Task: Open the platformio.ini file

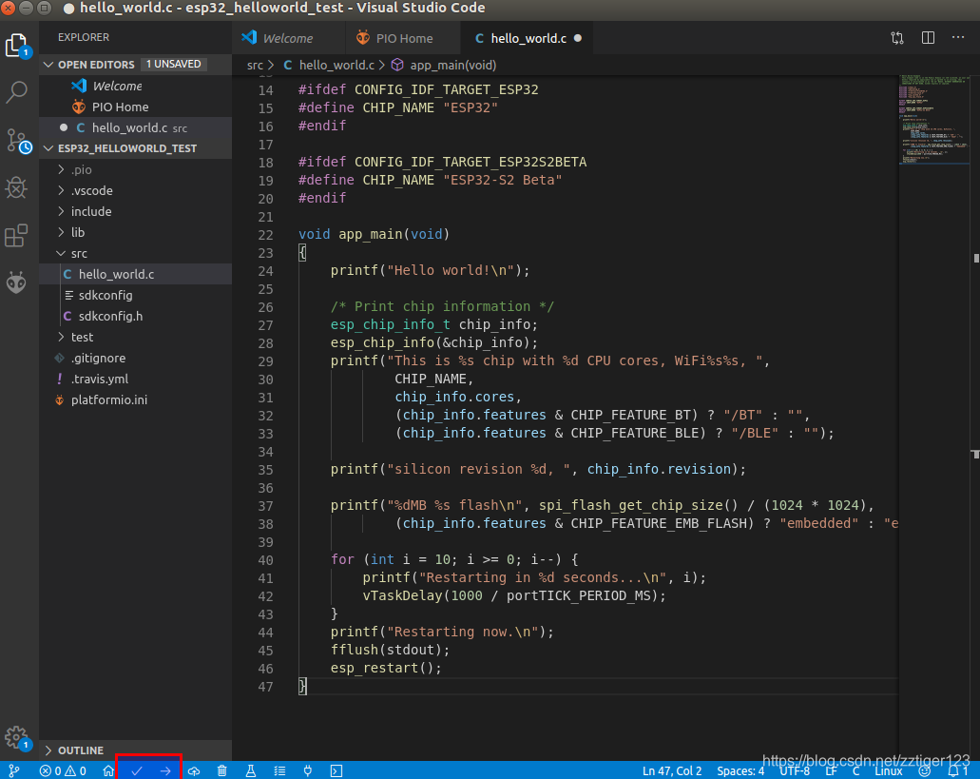Action: click(135, 399)
